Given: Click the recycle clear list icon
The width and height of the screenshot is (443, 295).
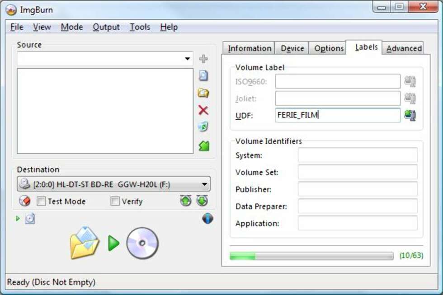Looking at the screenshot, I should (203, 127).
